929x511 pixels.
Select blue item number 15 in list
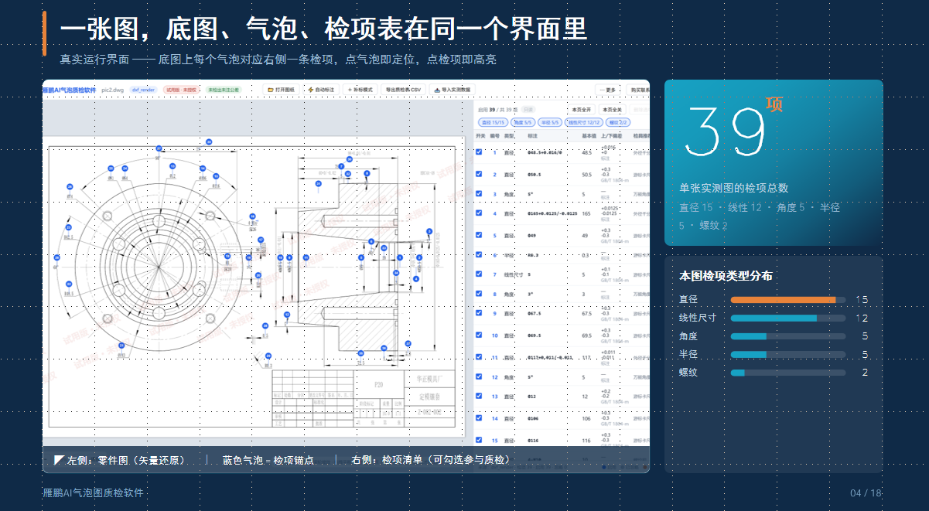coord(495,440)
